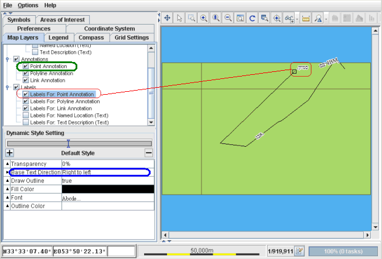The image size is (382, 259).
Task: Enable Labels For: Named Location (Text)
Action: [25, 115]
